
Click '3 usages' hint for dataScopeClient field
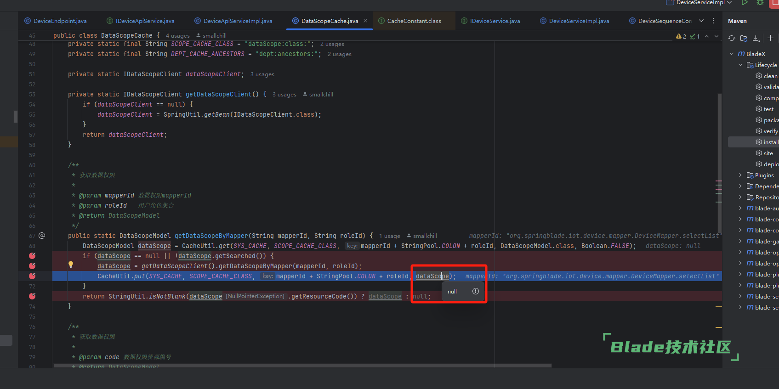pyautogui.click(x=262, y=74)
